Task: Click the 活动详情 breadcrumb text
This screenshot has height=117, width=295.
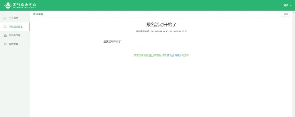Action: 38,14
